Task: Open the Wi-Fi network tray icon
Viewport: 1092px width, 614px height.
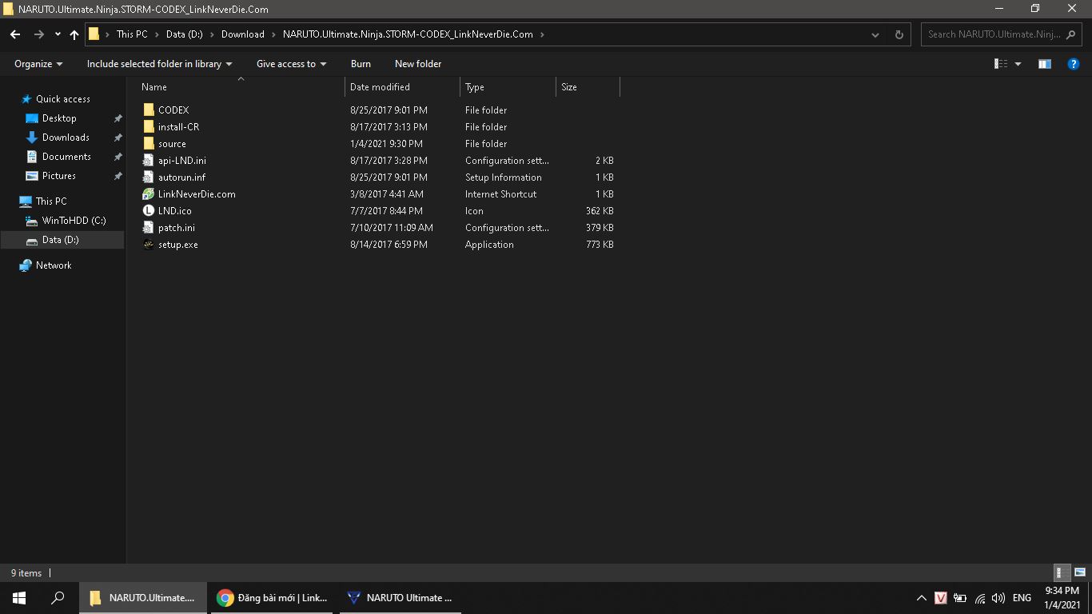Action: click(x=979, y=598)
